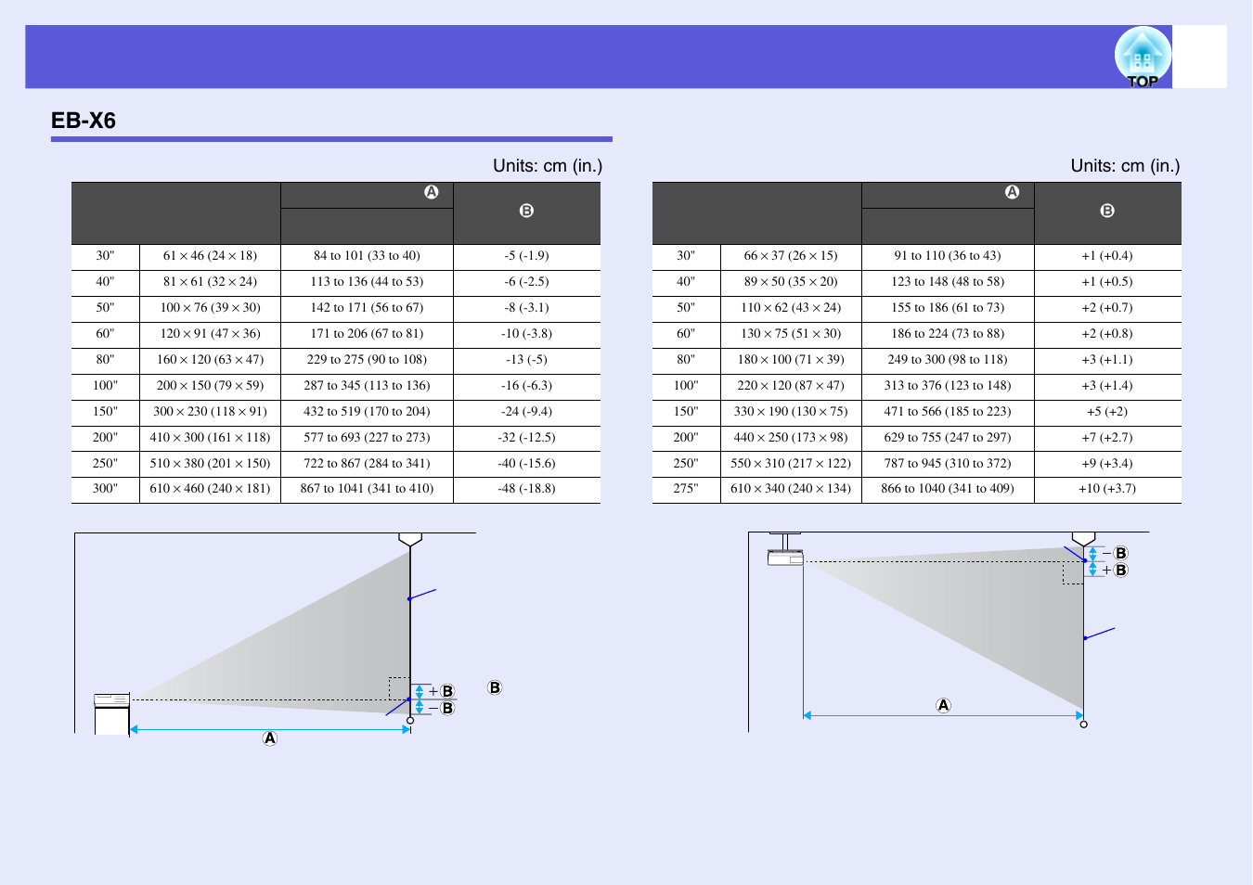This screenshot has height=885, width=1253.
Task: Click the EB-X6 section heading
Action: [x=84, y=121]
